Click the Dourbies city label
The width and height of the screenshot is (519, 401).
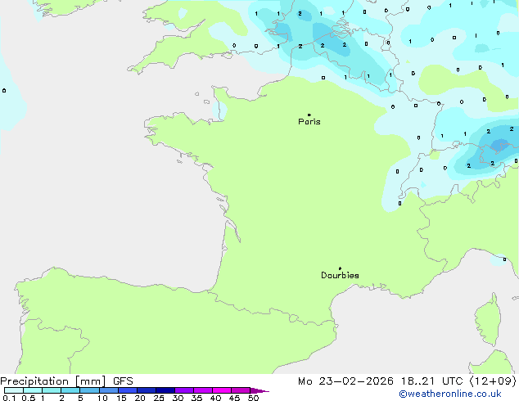coord(340,275)
